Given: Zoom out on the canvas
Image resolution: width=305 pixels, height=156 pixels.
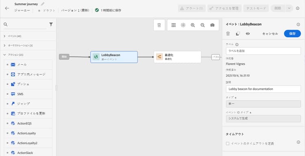Looking at the screenshot, I should 203,25.
